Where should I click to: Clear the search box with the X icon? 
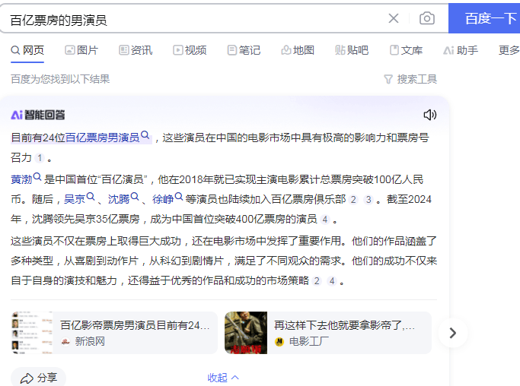pyautogui.click(x=394, y=18)
